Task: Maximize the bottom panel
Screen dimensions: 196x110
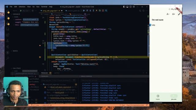Action: point(143,73)
